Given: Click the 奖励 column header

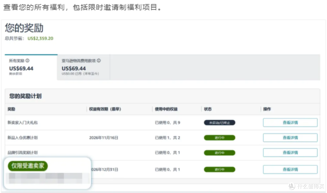Looking at the screenshot, I should pyautogui.click(x=11, y=109).
